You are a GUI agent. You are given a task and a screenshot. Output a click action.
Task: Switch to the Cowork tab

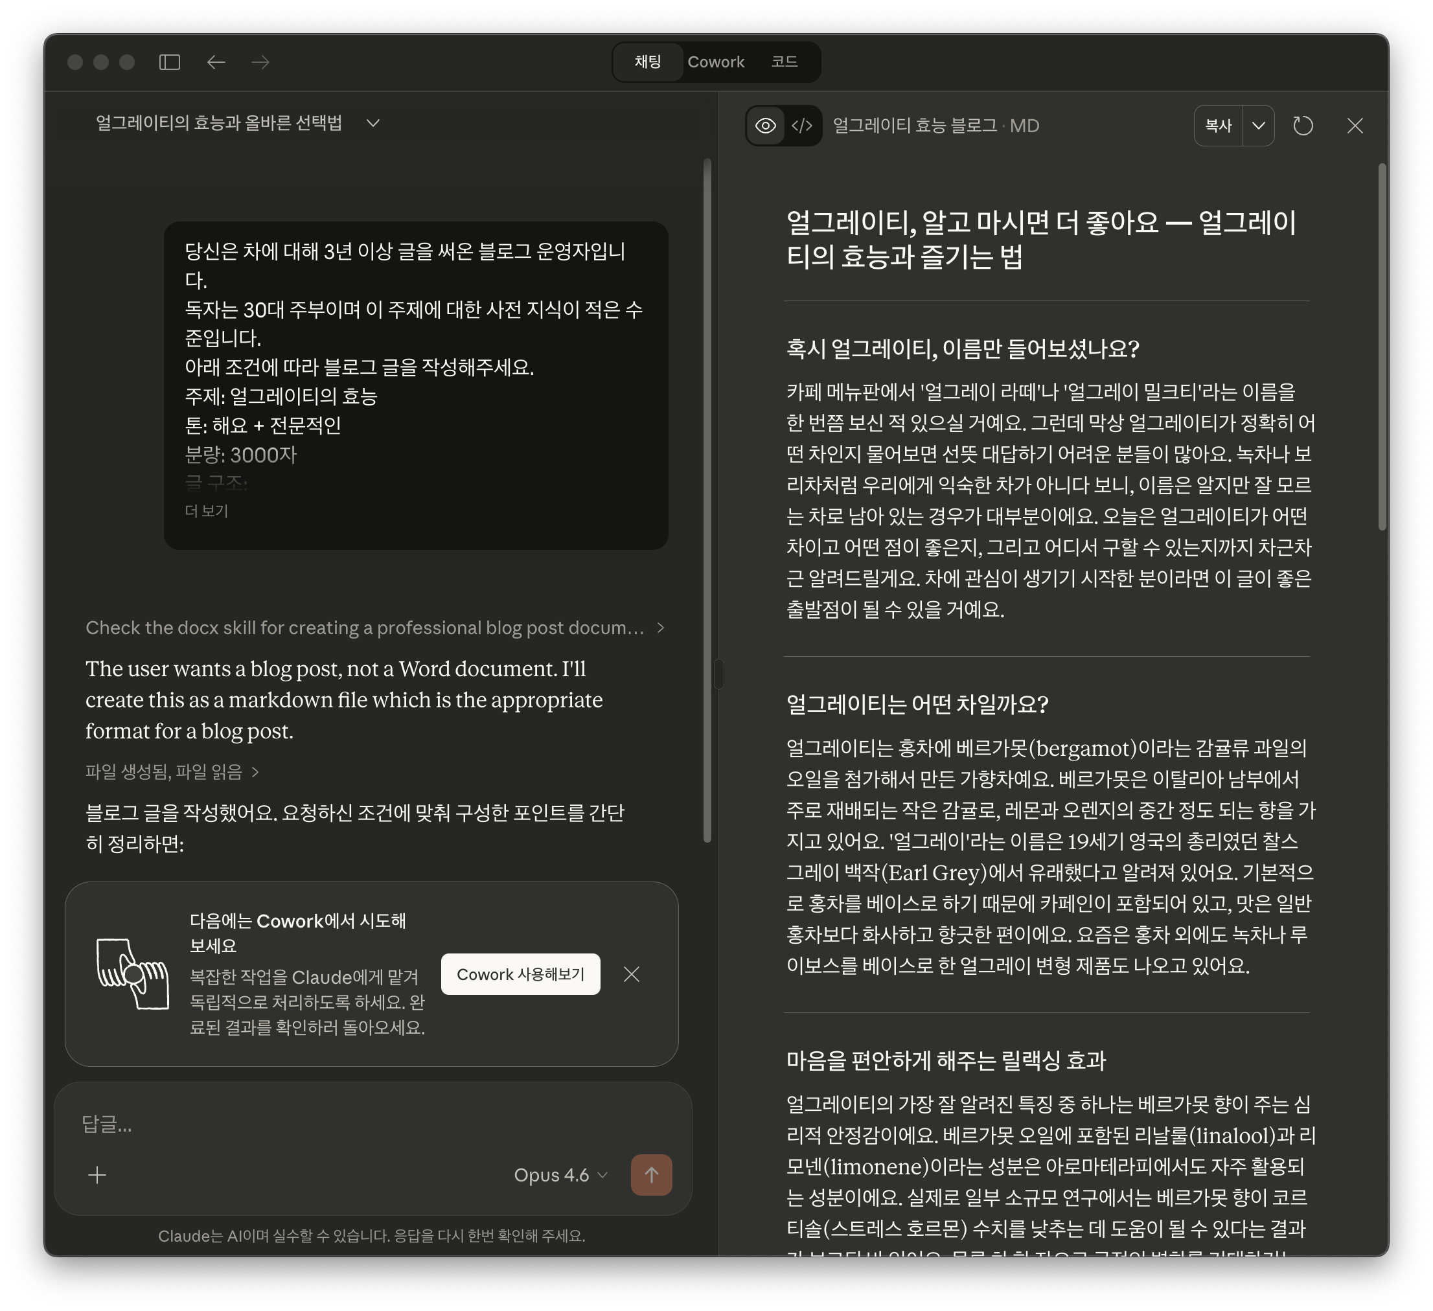(x=716, y=63)
